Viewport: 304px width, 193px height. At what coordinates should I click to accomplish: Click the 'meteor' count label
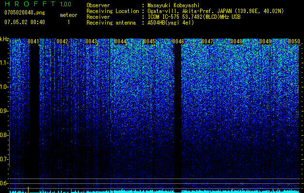tap(69, 15)
